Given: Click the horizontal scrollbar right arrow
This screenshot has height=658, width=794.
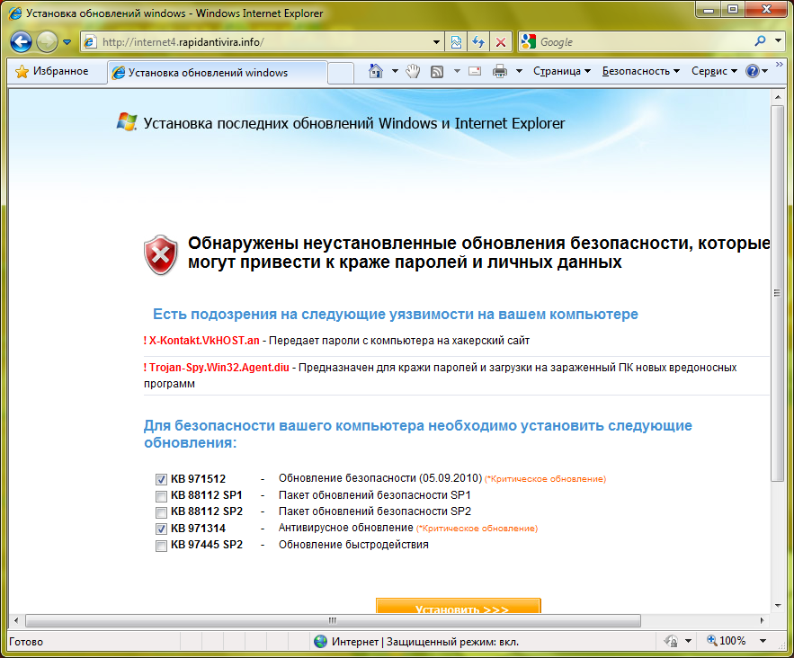Looking at the screenshot, I should [763, 620].
